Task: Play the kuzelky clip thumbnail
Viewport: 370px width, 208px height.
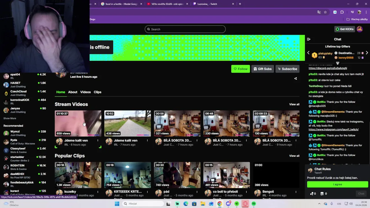Action: [78, 175]
